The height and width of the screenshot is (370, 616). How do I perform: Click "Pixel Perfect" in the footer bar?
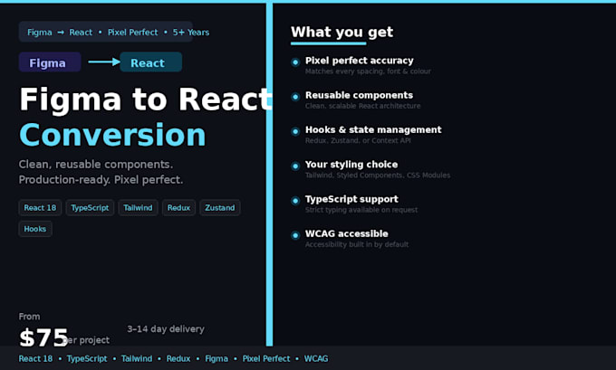coord(266,358)
